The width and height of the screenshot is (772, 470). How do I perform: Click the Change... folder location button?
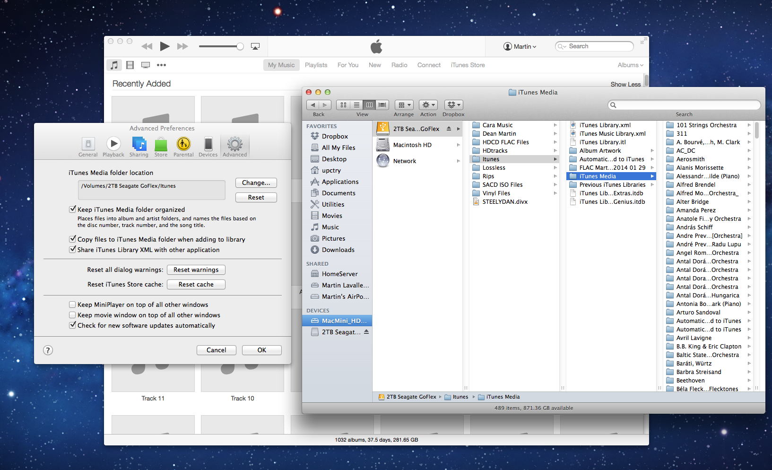pyautogui.click(x=256, y=183)
